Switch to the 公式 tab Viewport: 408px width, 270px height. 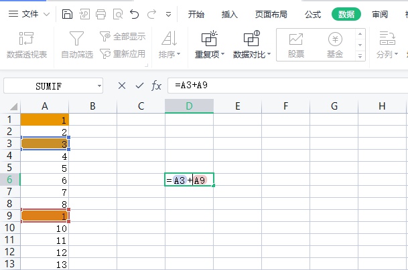(x=313, y=14)
